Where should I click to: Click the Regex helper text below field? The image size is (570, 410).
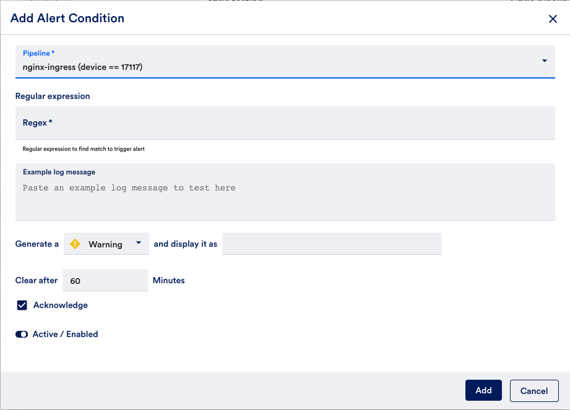(x=84, y=149)
